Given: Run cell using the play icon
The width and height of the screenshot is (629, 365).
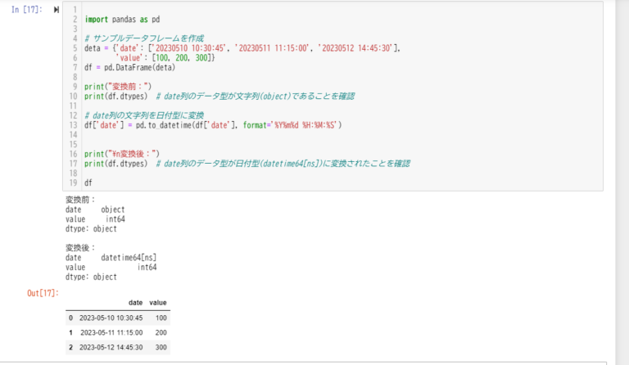Looking at the screenshot, I should [x=56, y=9].
